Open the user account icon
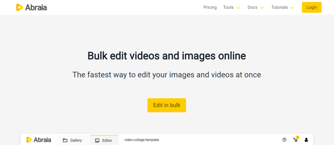This screenshot has height=145, width=334. (306, 140)
